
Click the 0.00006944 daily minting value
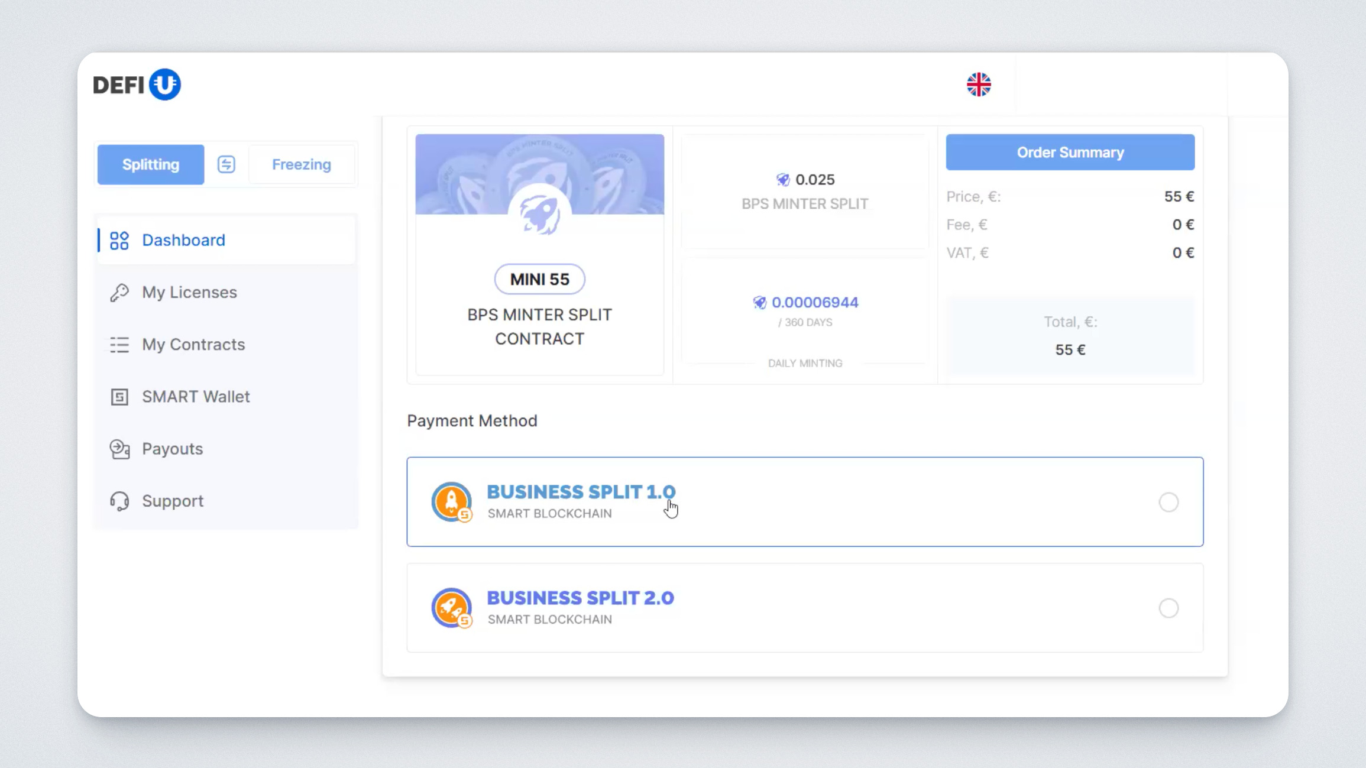coord(814,303)
